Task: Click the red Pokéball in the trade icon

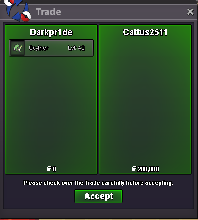Action: pos(26,17)
